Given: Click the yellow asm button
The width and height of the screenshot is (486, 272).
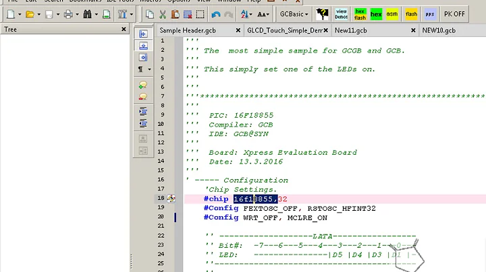Looking at the screenshot, I should click(392, 14).
